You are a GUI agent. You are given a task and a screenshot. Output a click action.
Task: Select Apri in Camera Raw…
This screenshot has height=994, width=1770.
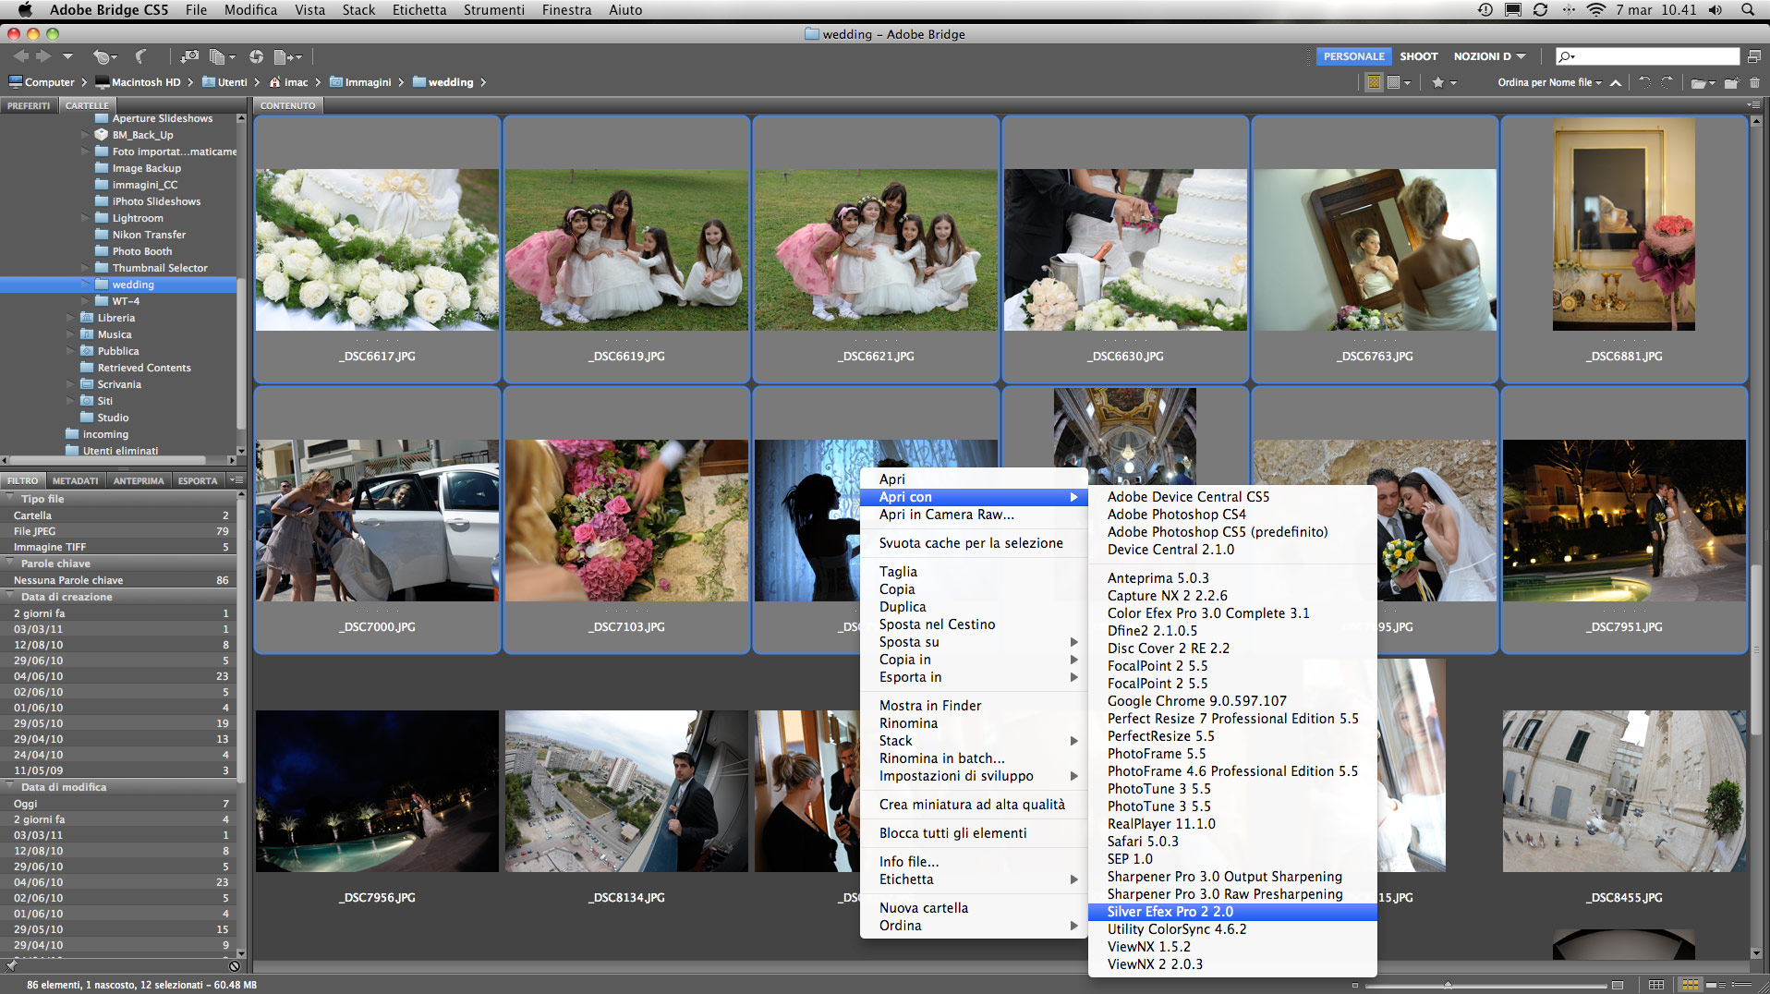click(x=973, y=515)
